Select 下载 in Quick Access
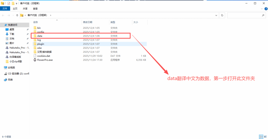This screenshot has width=268, height=139. pos(12,34)
